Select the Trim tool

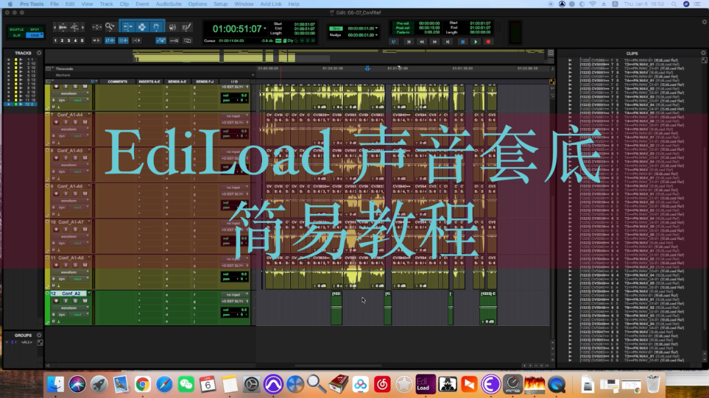(127, 27)
